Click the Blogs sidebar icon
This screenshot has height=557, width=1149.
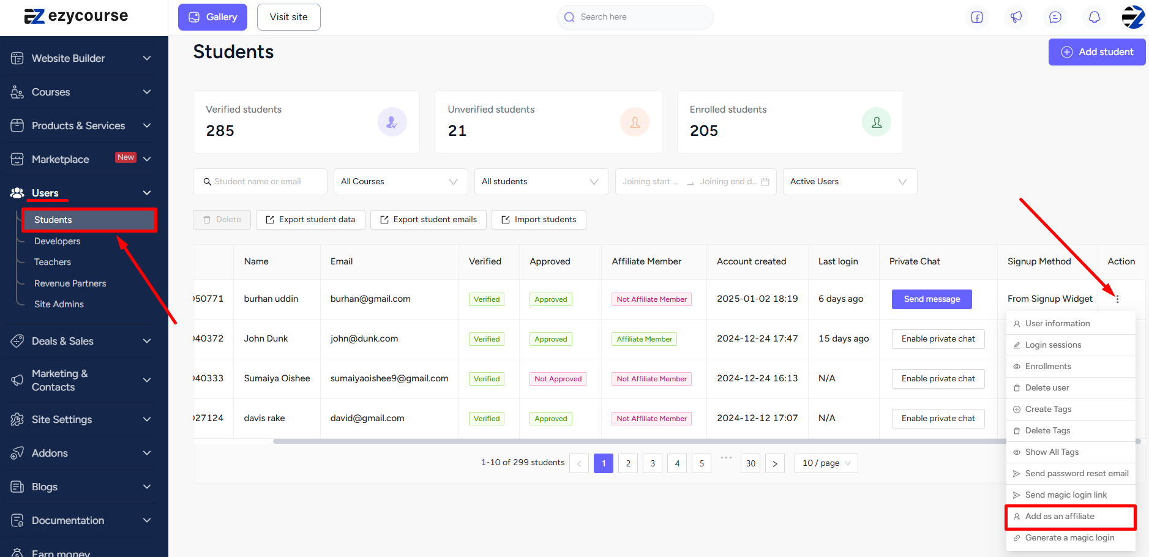click(x=17, y=487)
